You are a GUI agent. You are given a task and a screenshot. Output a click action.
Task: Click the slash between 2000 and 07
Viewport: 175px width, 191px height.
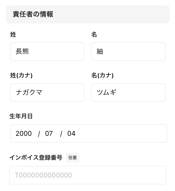pyautogui.click(x=39, y=134)
